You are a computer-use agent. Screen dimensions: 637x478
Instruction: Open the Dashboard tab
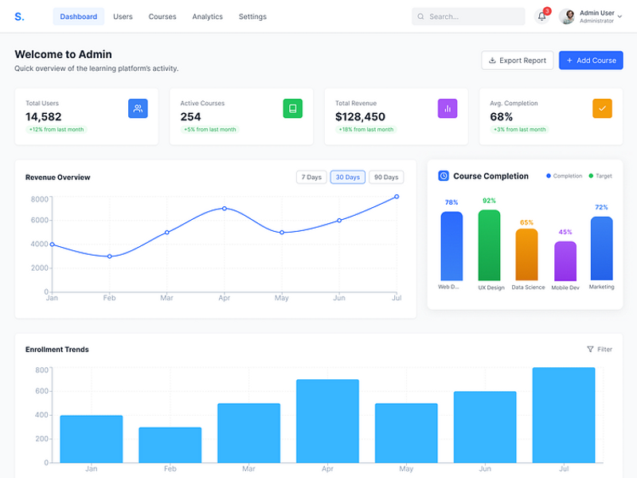pyautogui.click(x=78, y=17)
